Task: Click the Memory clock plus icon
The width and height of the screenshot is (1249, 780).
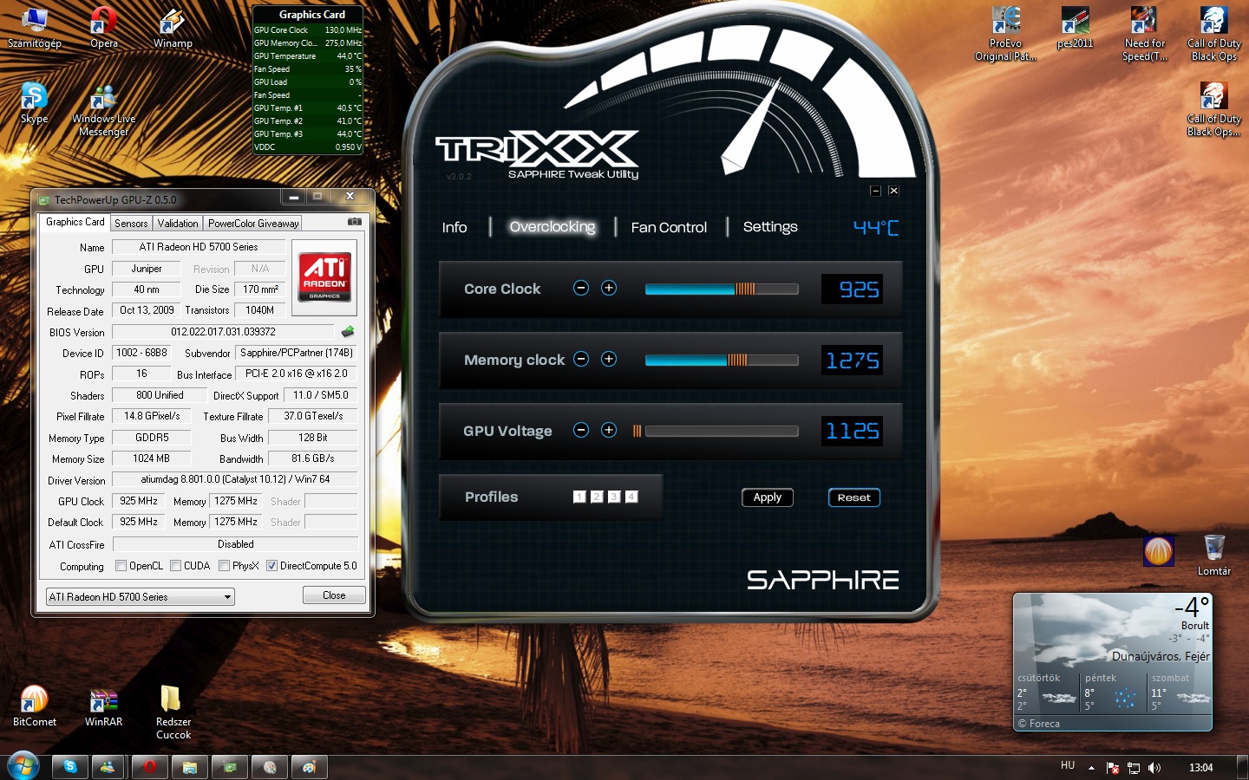Action: (x=609, y=359)
